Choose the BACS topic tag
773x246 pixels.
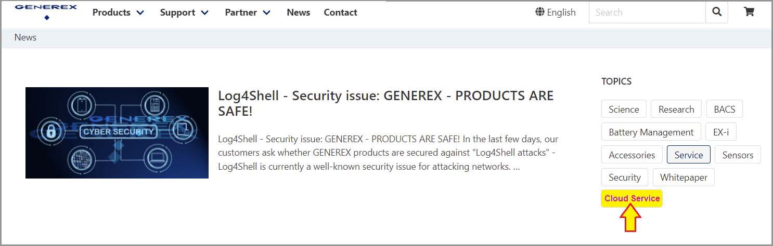point(724,110)
